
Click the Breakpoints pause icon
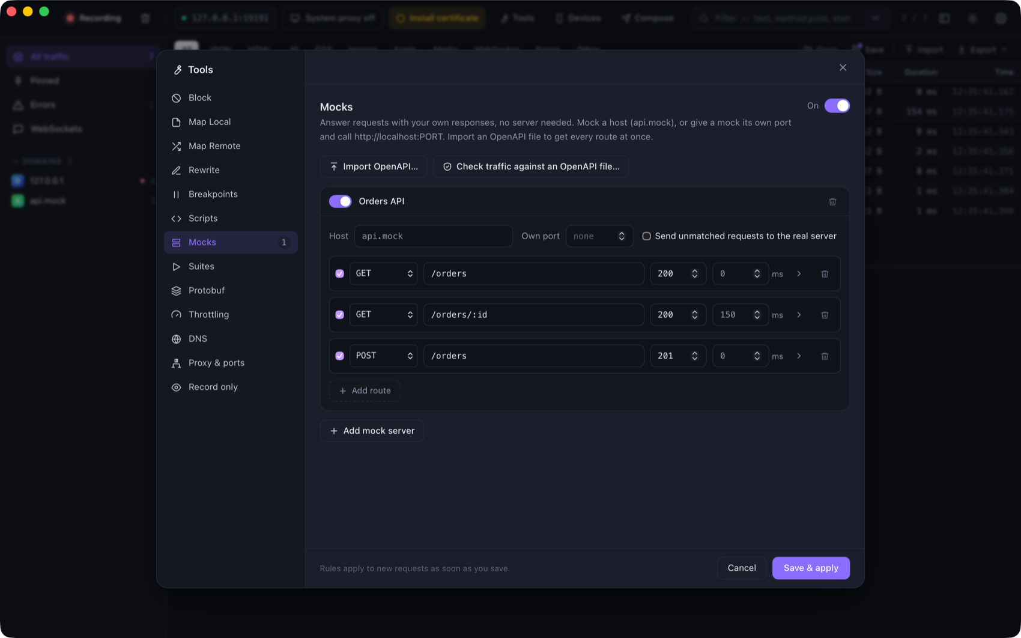[176, 194]
